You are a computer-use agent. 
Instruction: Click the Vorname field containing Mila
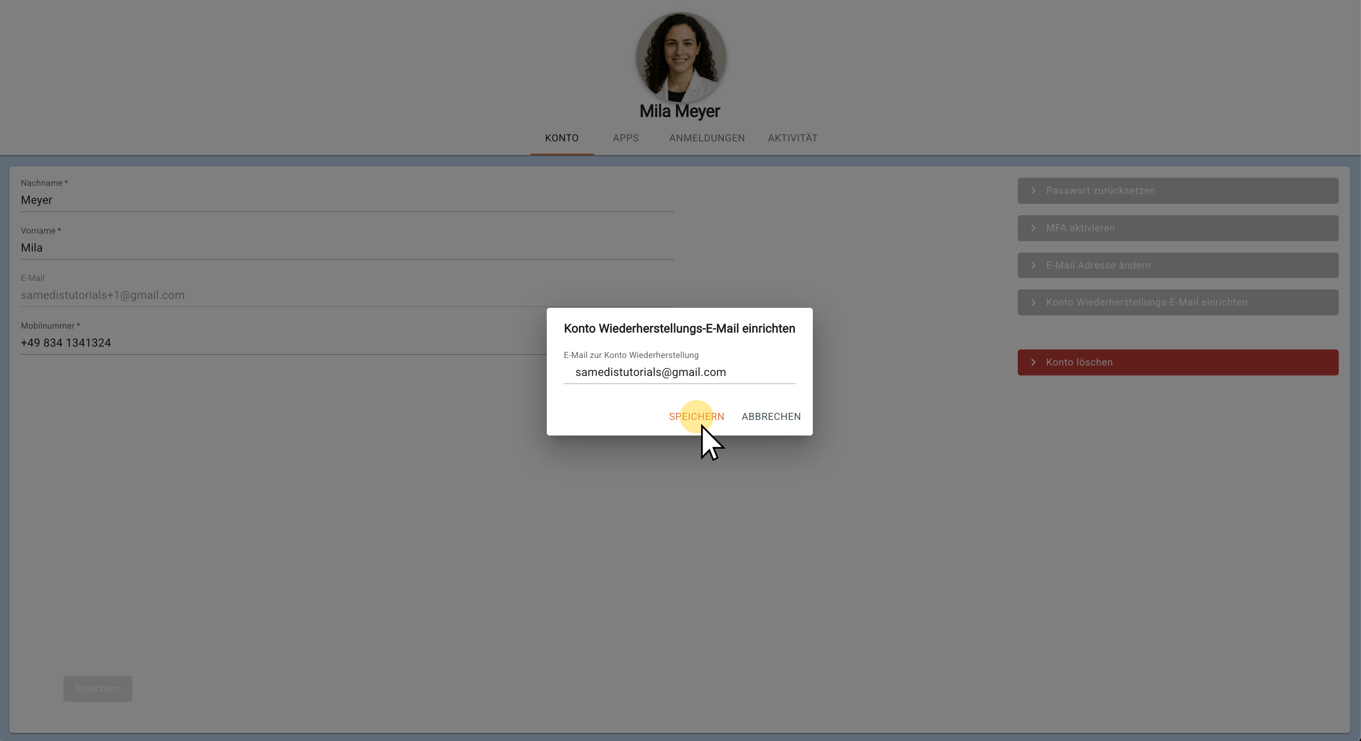pos(347,247)
